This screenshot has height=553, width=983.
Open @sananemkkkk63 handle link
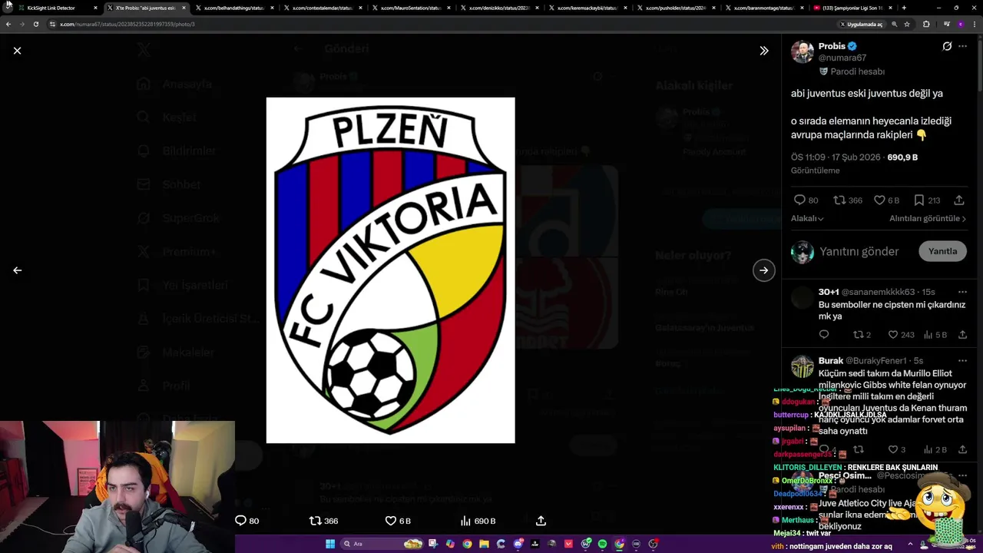pos(879,292)
